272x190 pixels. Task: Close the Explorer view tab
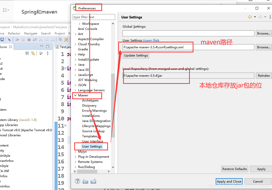(10, 47)
